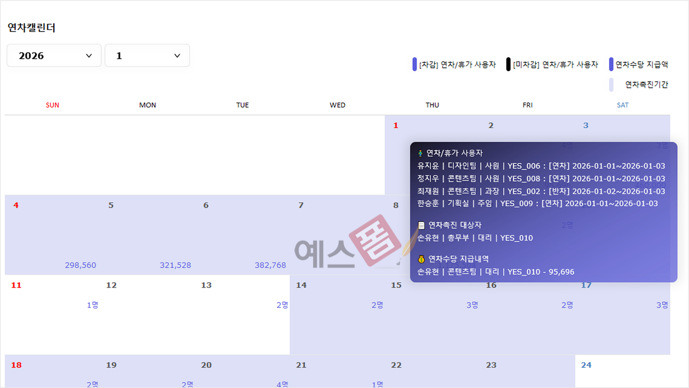Select date 22 on the calendar

[x=396, y=365]
